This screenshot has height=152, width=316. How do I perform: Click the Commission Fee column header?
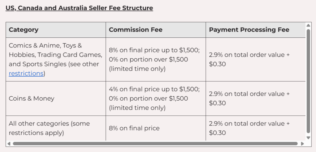[x=156, y=30]
